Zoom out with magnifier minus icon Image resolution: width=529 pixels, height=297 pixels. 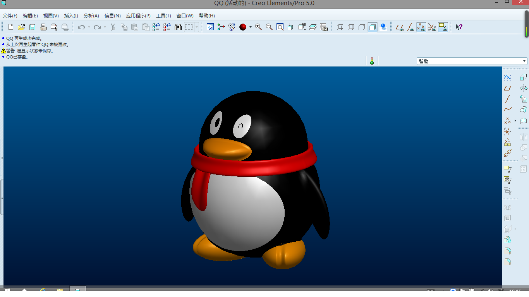[x=269, y=27]
